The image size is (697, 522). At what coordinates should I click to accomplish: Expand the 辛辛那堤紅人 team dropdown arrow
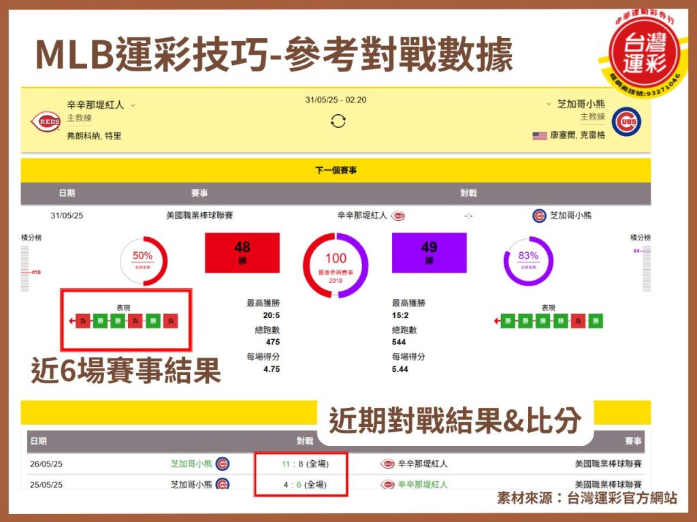pyautogui.click(x=133, y=105)
